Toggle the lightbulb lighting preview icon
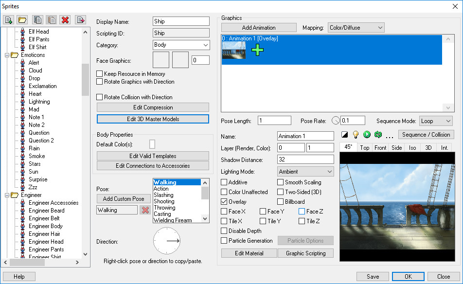Viewport: 463px width, 284px height. tap(355, 135)
